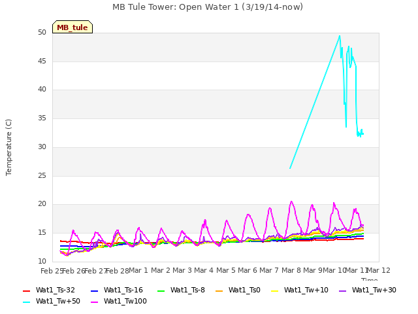Viewport: 418px width, 314px height.
Task: Click the yellow Wat1_Tw+10 legend swatch
Action: click(x=275, y=290)
